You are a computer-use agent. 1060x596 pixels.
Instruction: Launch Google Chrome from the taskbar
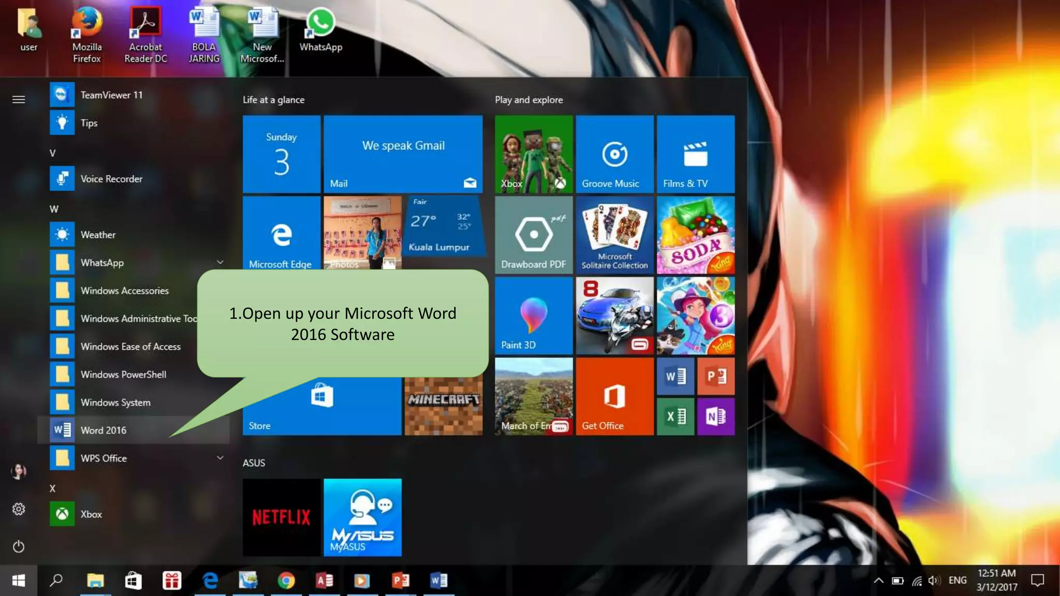[286, 580]
